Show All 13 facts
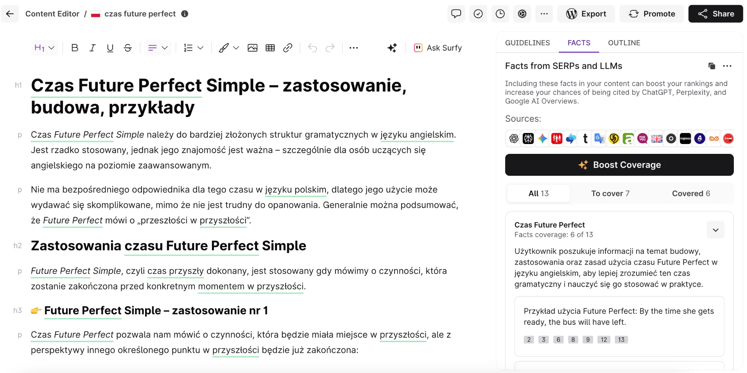 [538, 194]
